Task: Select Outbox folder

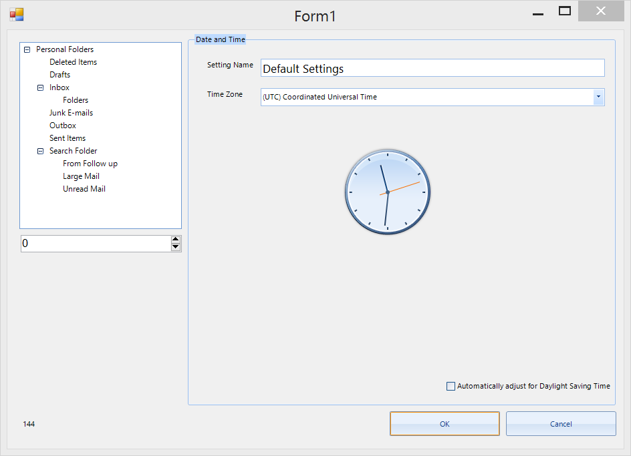Action: [x=63, y=126]
